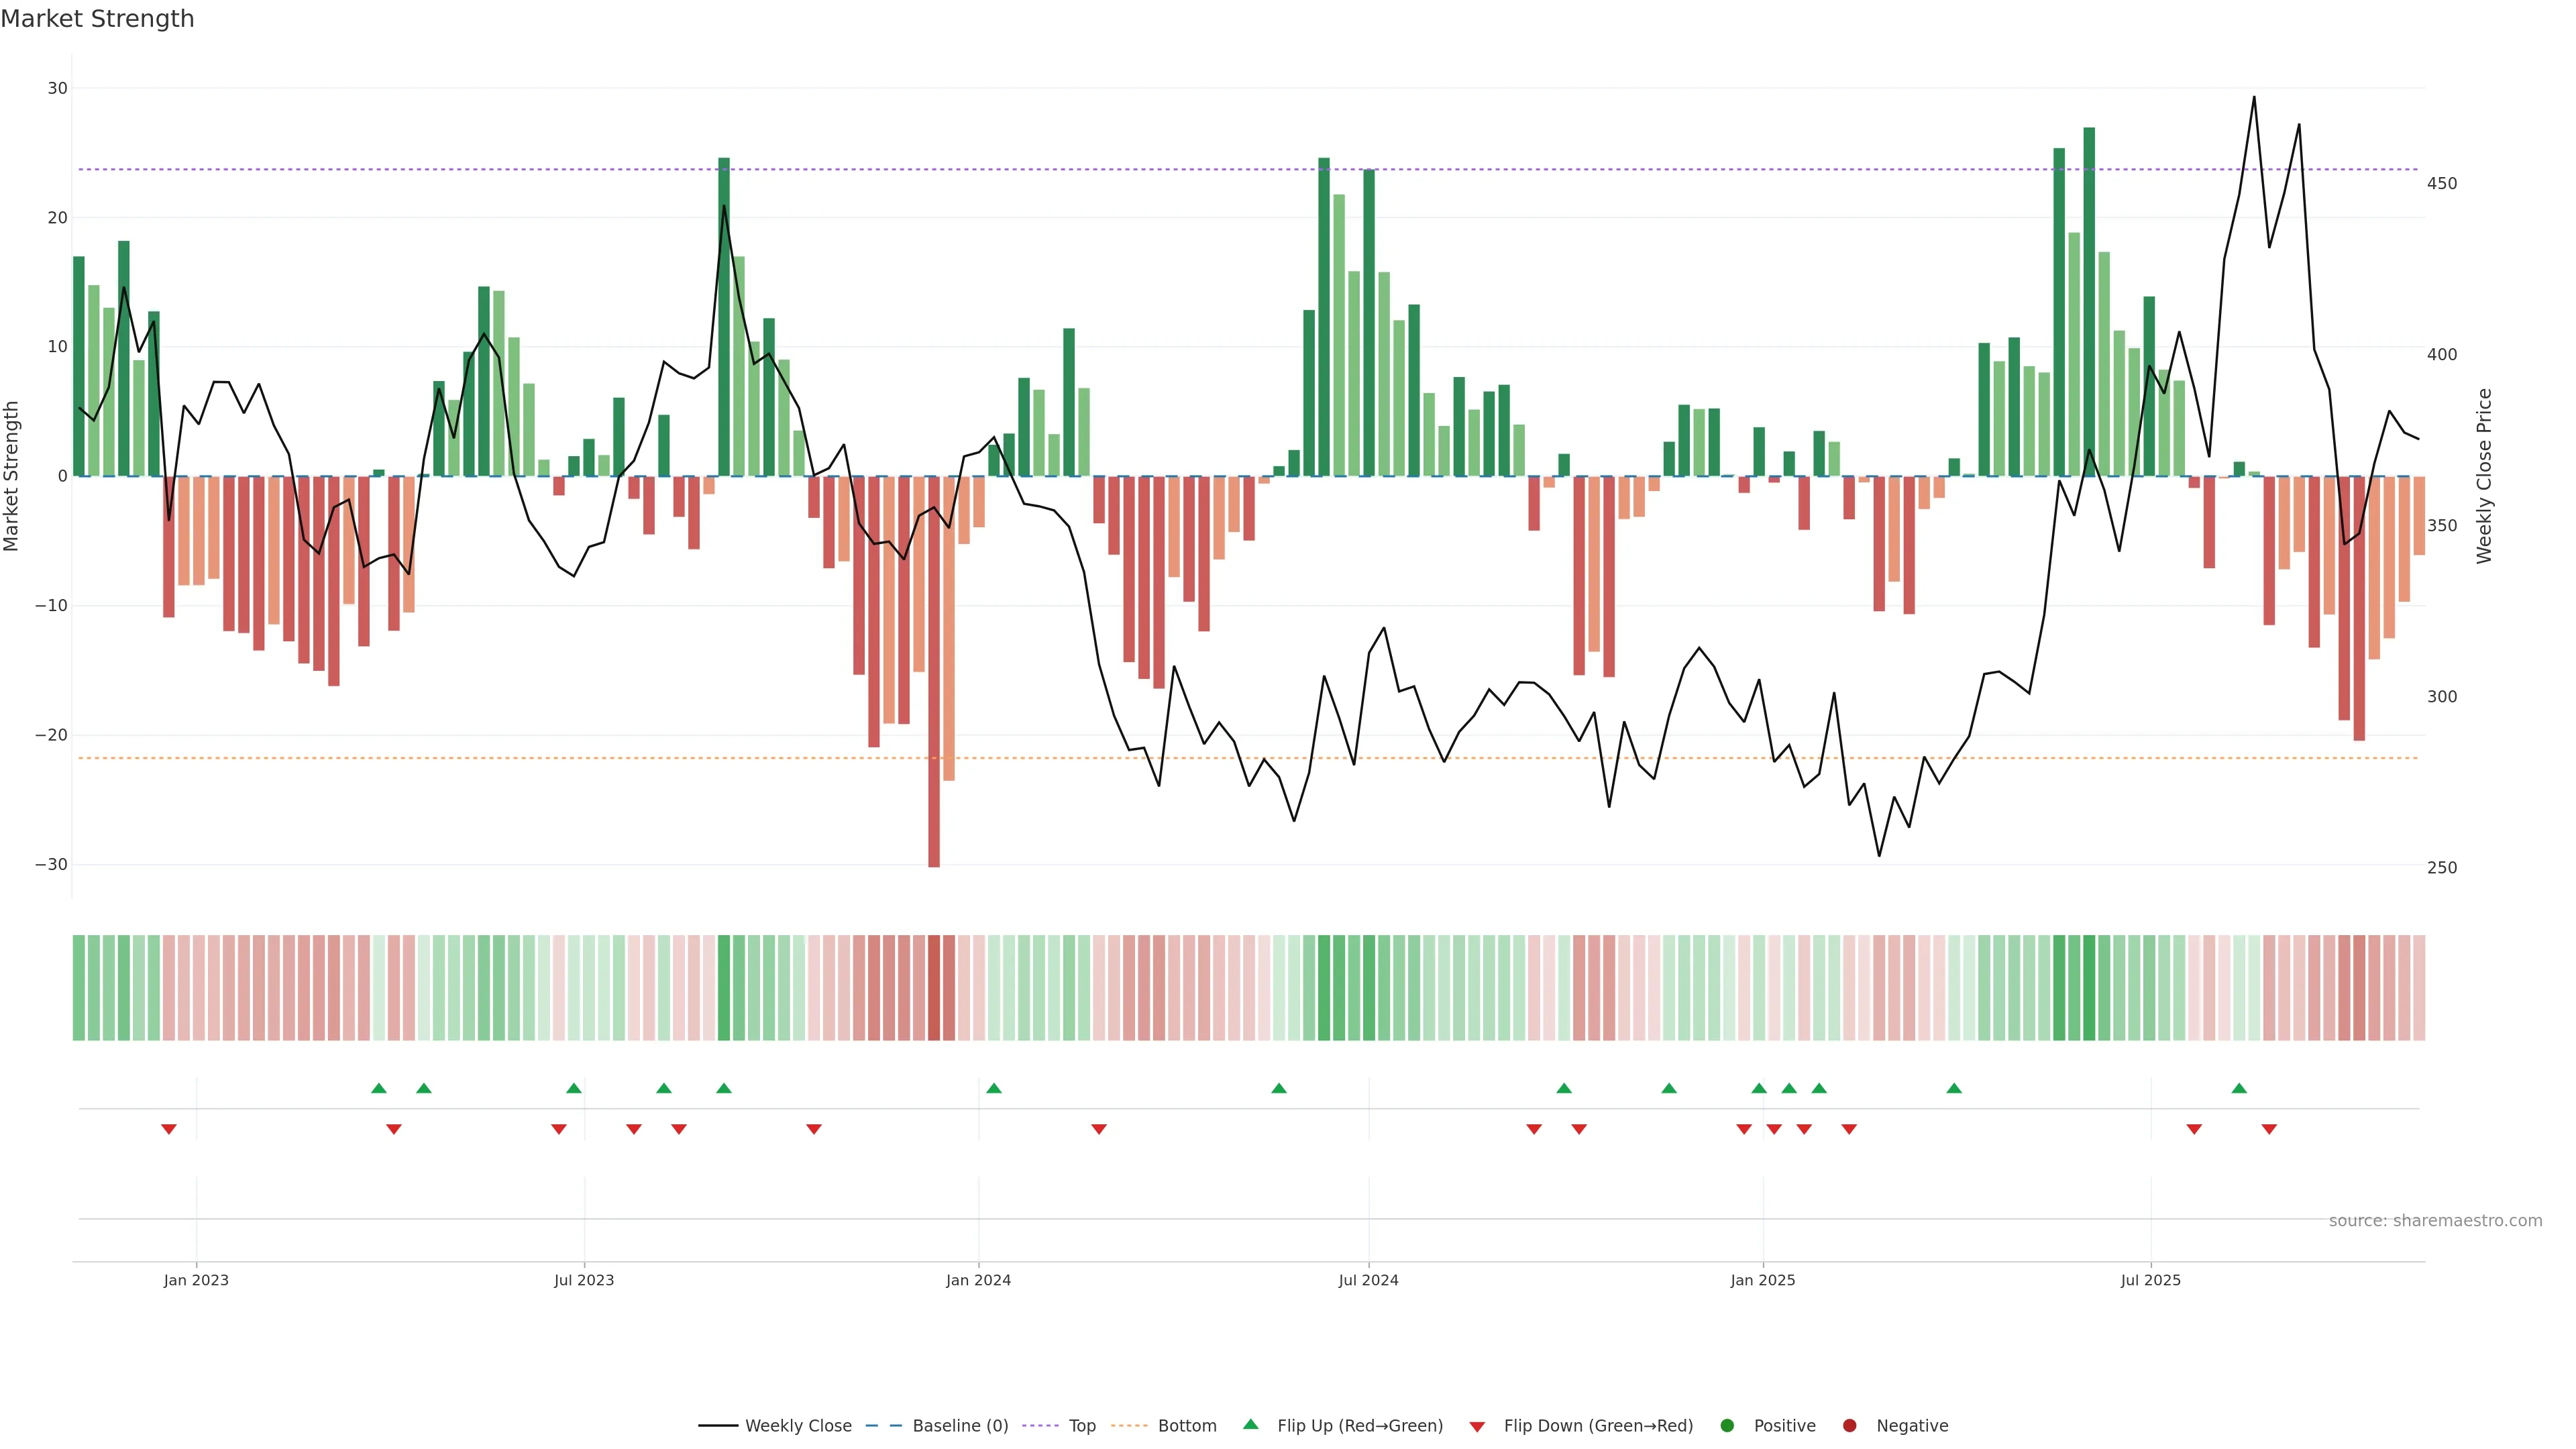Click the last red flip-down triangle on the right

point(2269,1129)
